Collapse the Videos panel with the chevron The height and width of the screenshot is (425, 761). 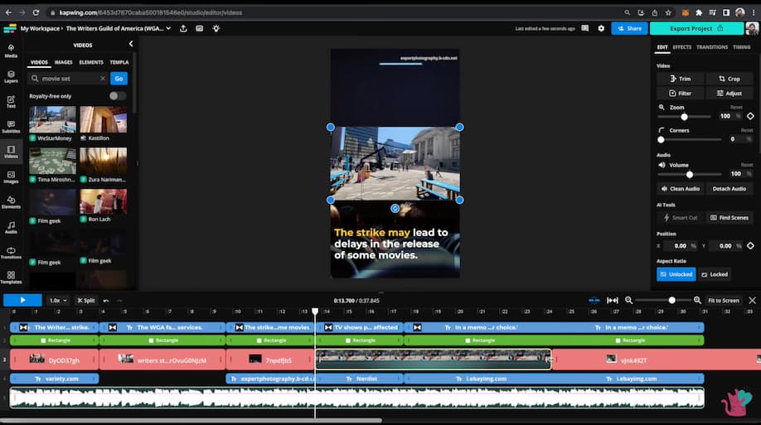coord(130,44)
